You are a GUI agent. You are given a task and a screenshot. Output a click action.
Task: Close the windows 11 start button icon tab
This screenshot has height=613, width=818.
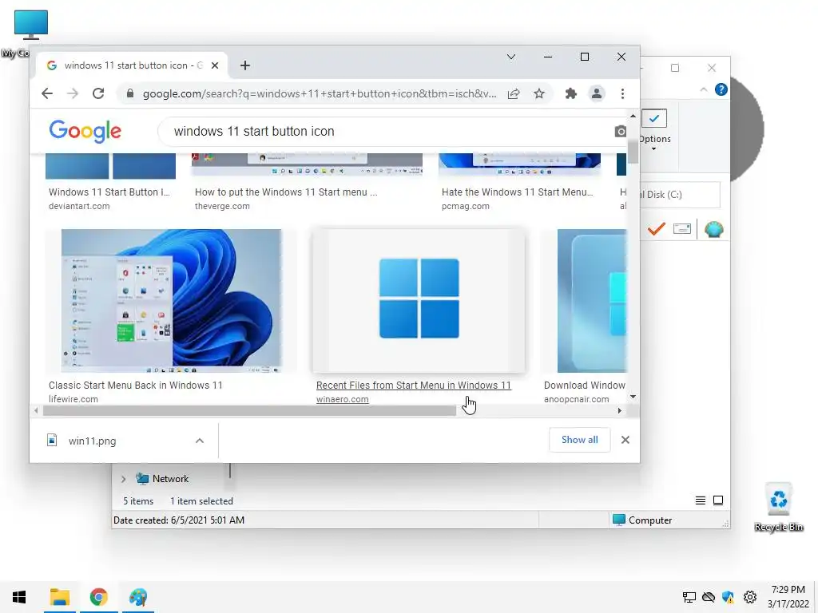click(215, 65)
